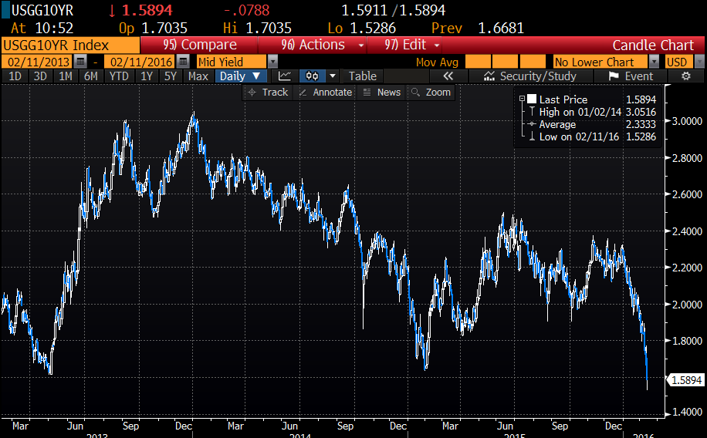
Task: Select the line chart type icon
Action: (x=285, y=76)
